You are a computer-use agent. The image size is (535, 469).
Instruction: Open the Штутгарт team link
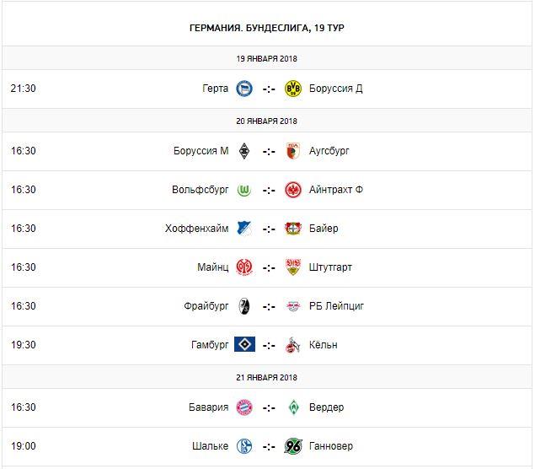[x=331, y=267]
